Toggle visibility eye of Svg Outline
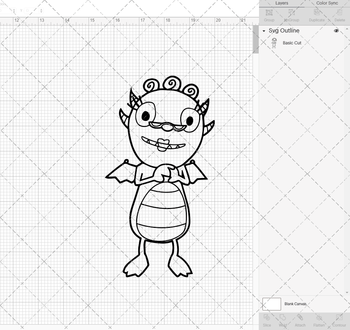Screen dimensions: 350x330 [x=336, y=31]
